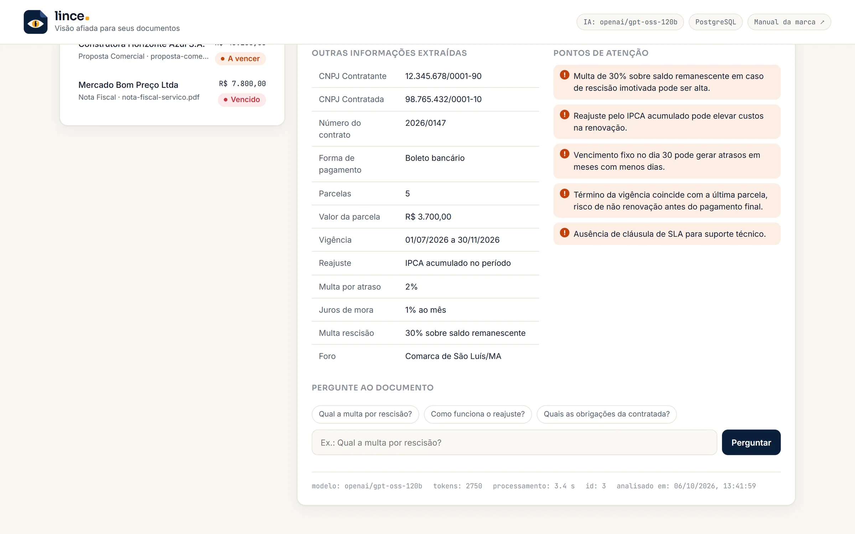The height and width of the screenshot is (534, 855).
Task: Click the Juros de mora value 1% ao mês
Action: pos(425,310)
